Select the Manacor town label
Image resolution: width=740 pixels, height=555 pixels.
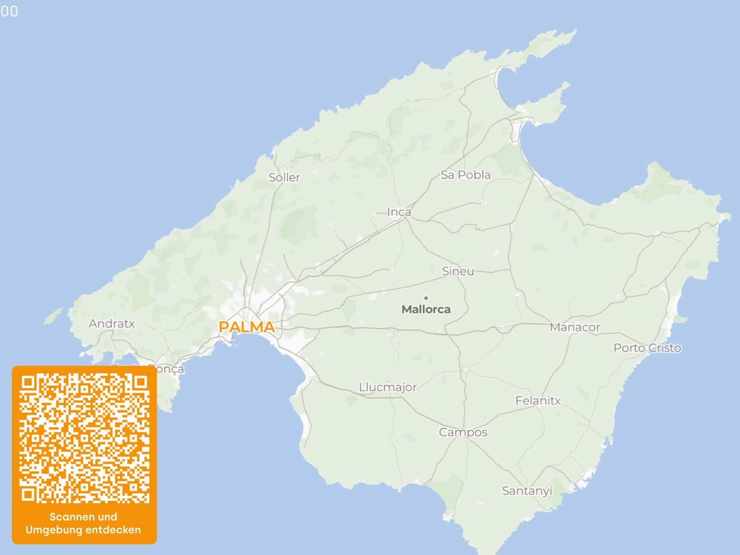[x=575, y=328]
